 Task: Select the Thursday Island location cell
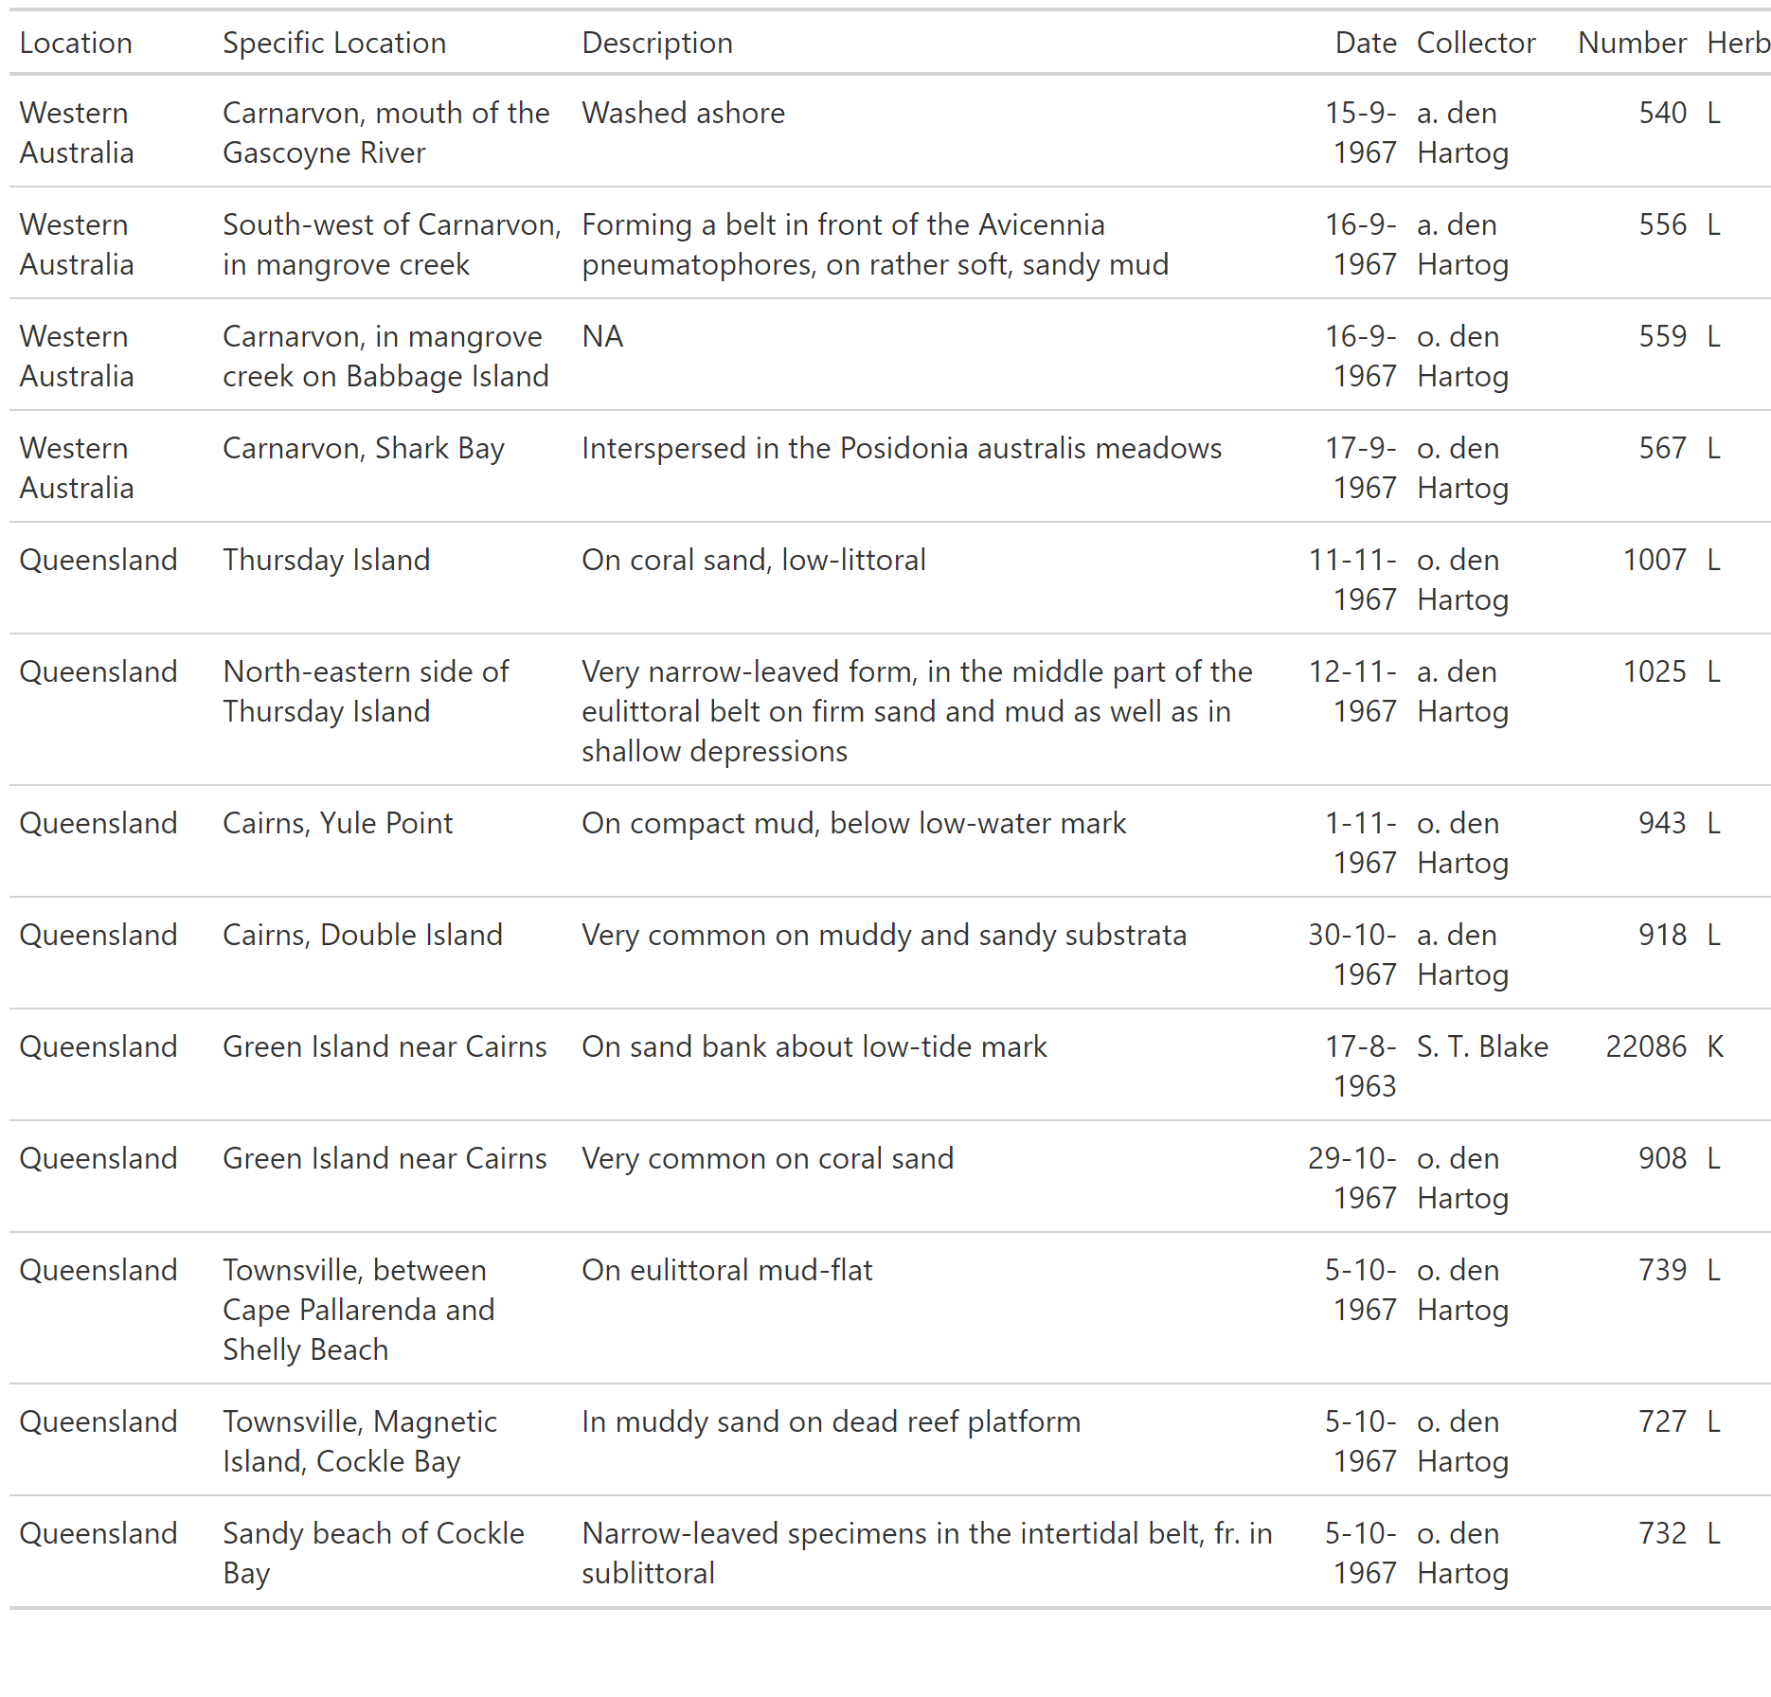[326, 560]
